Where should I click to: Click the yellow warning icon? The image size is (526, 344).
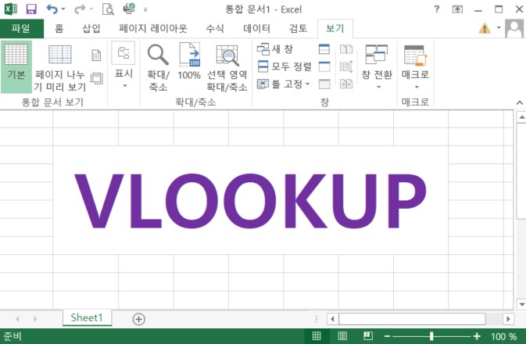[485, 28]
